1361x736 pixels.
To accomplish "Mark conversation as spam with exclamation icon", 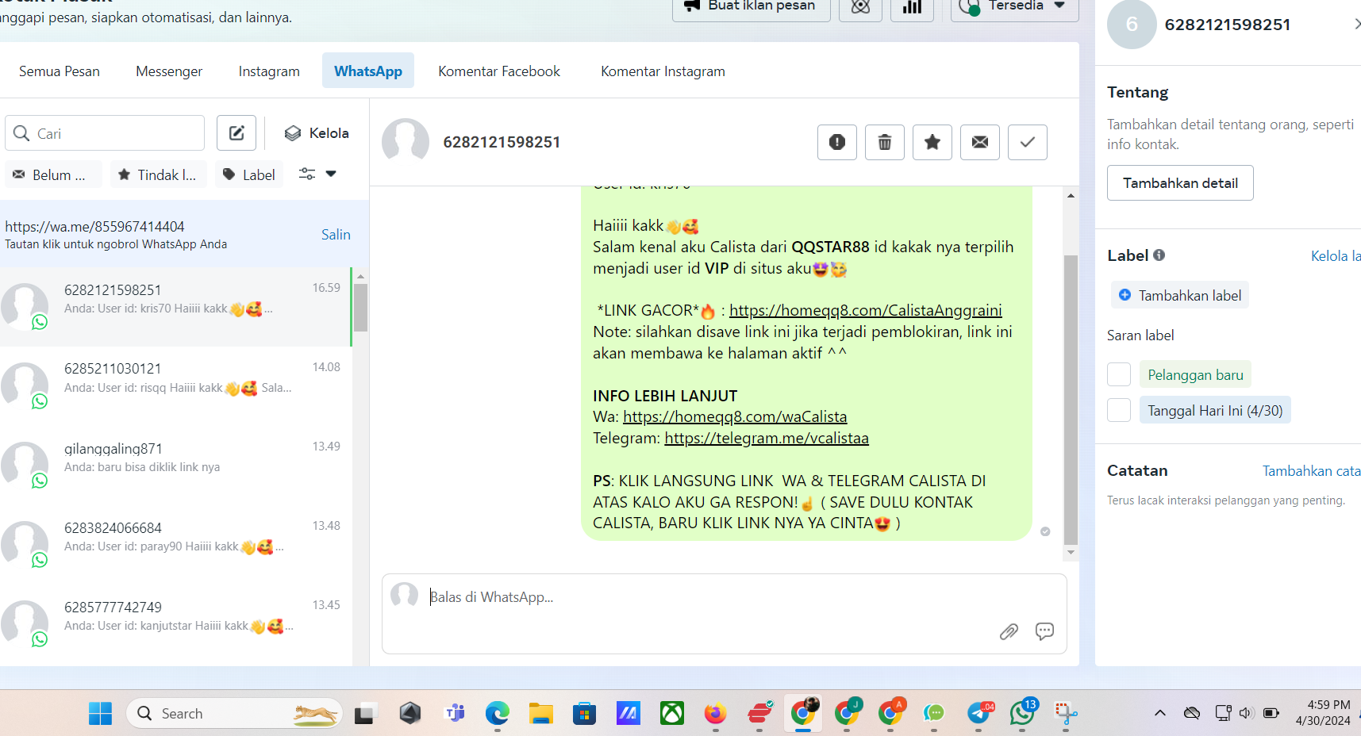I will pyautogui.click(x=836, y=142).
